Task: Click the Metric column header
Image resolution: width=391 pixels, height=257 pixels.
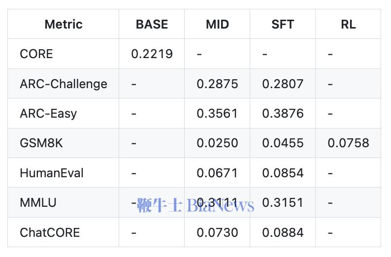Action: pos(63,24)
